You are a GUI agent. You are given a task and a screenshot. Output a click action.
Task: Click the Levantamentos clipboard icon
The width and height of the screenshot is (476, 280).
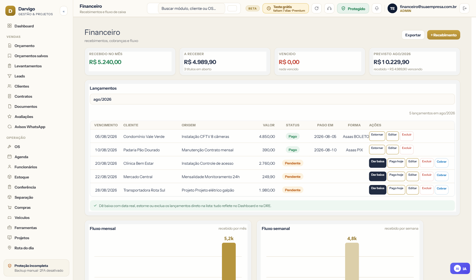coord(10,66)
